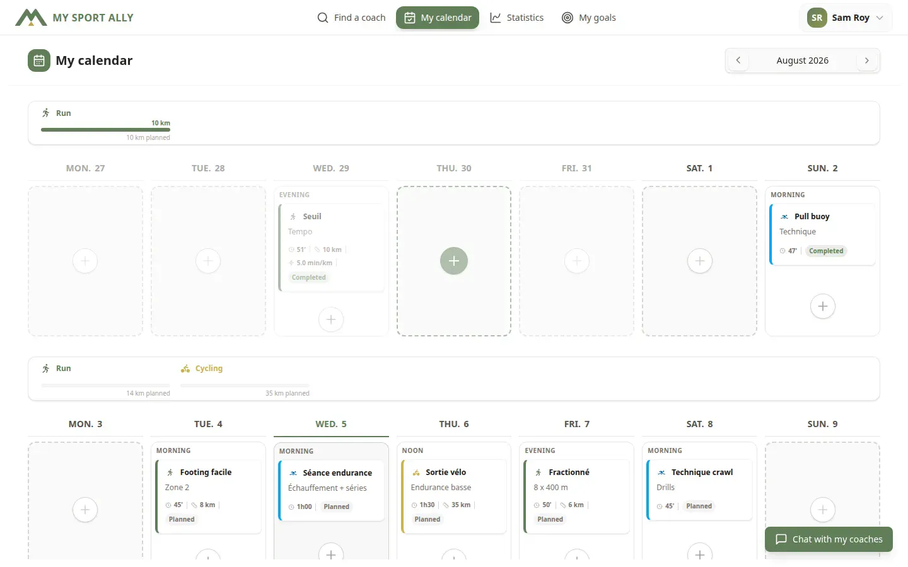
Task: Open the Sortie vélo cycling session
Action: pos(454,496)
